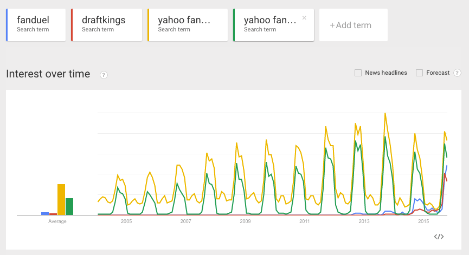Viewport: 469px width, 255px height.
Task: Click the tall yellow average bar
Action: [61, 200]
